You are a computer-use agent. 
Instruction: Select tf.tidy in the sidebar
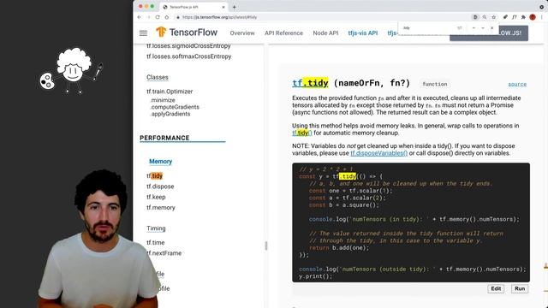(154, 175)
